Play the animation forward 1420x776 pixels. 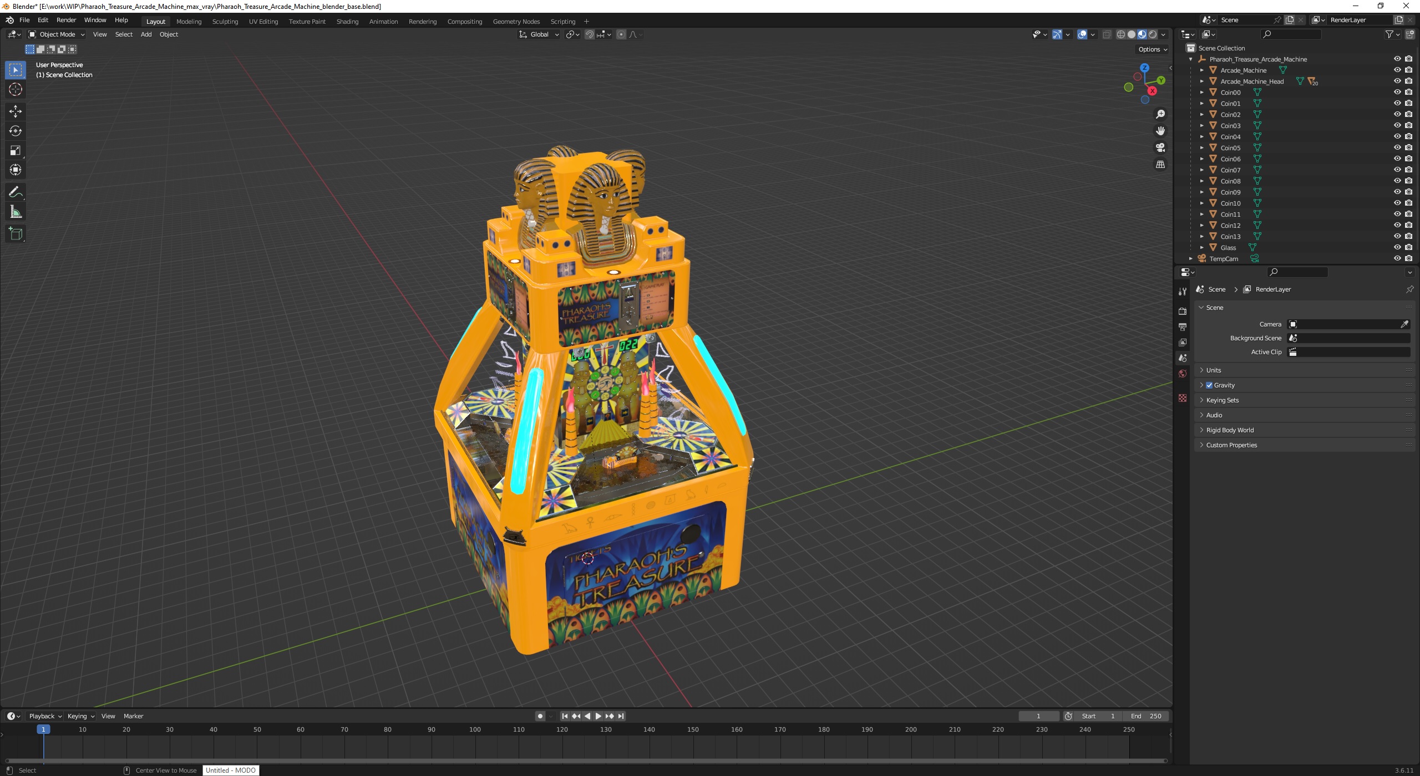point(598,716)
